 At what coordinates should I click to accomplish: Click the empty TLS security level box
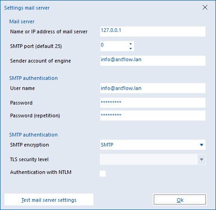[149, 159]
